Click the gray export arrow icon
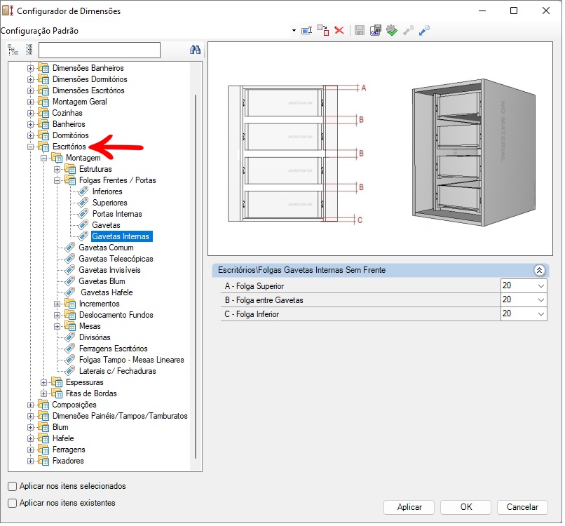This screenshot has width=565, height=526. [x=408, y=31]
